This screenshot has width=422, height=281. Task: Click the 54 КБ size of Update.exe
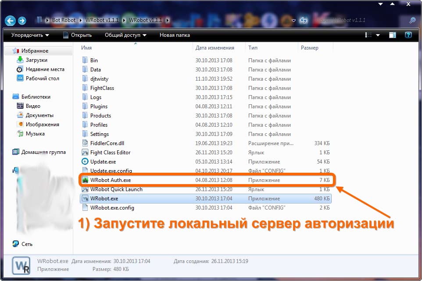pyautogui.click(x=323, y=161)
